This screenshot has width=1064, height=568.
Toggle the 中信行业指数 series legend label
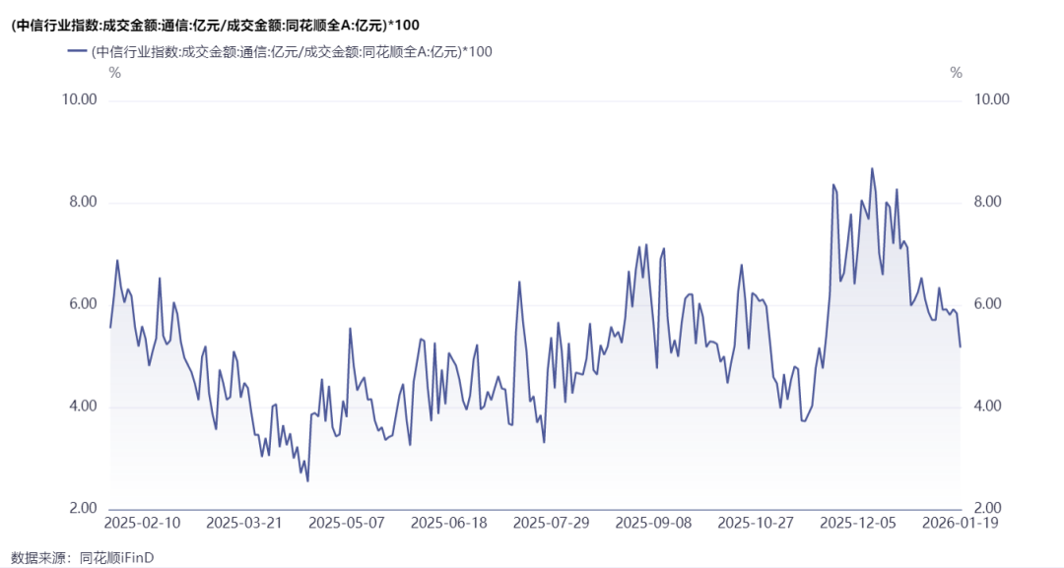[292, 51]
